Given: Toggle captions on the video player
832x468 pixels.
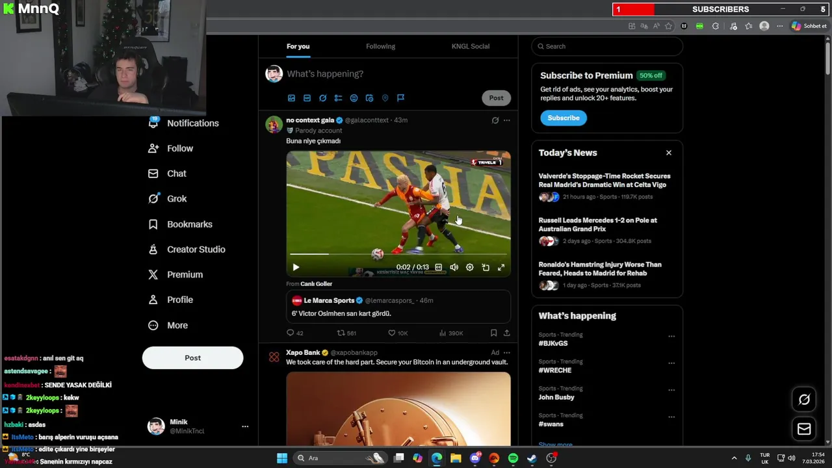Looking at the screenshot, I should [x=438, y=267].
